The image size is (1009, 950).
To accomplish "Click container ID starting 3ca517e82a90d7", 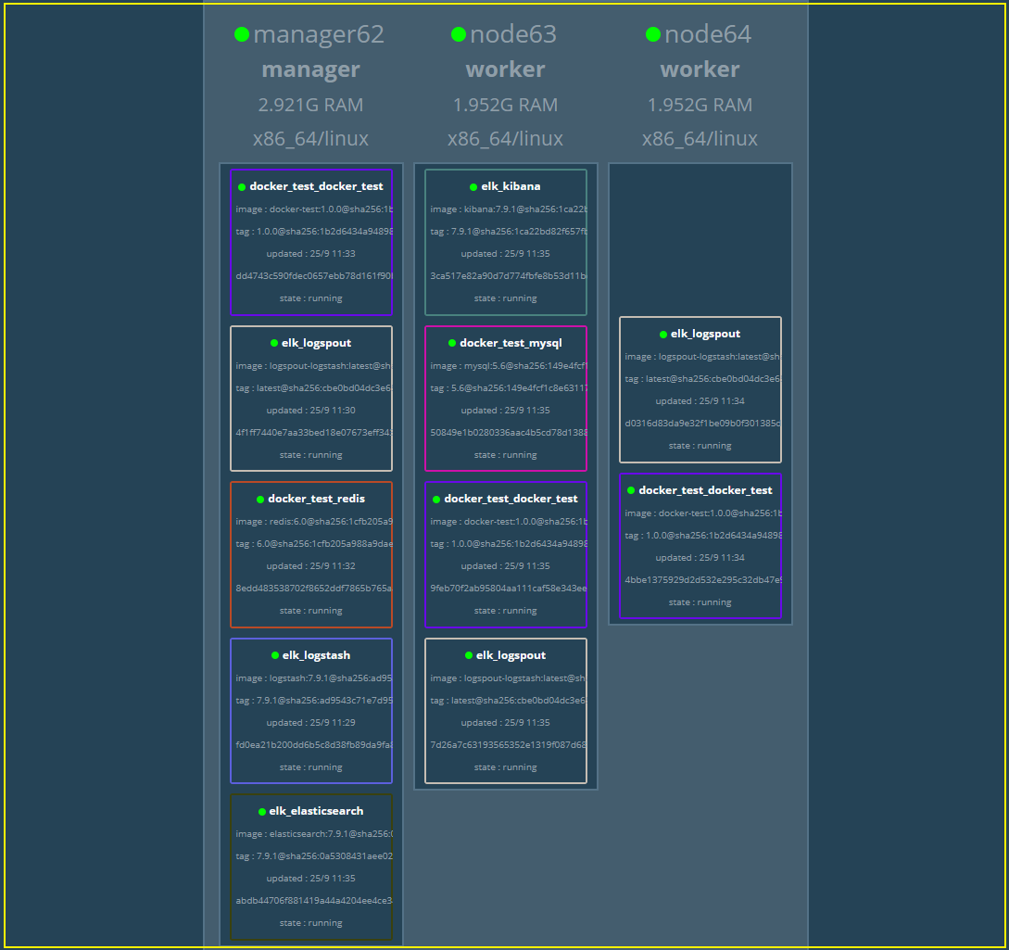I will [509, 276].
